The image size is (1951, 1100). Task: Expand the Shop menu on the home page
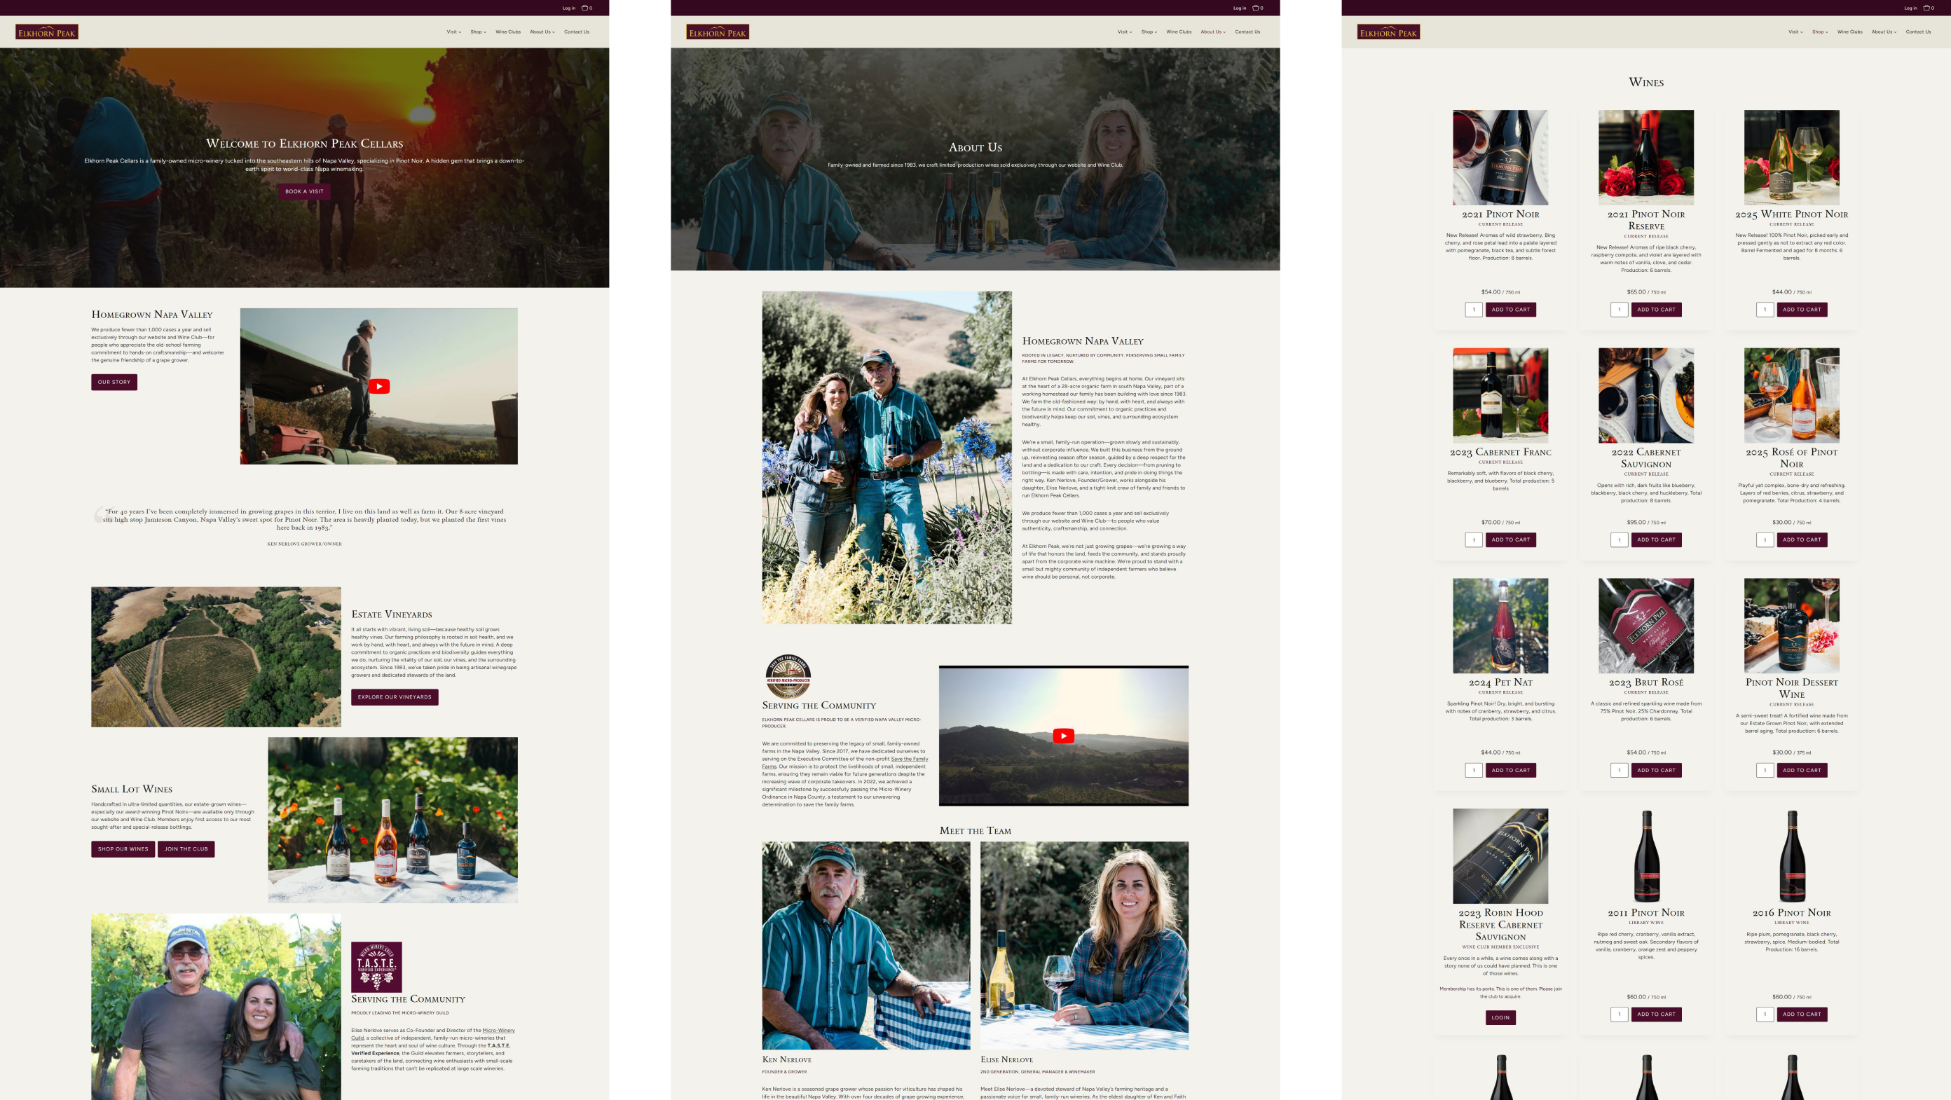pyautogui.click(x=478, y=32)
